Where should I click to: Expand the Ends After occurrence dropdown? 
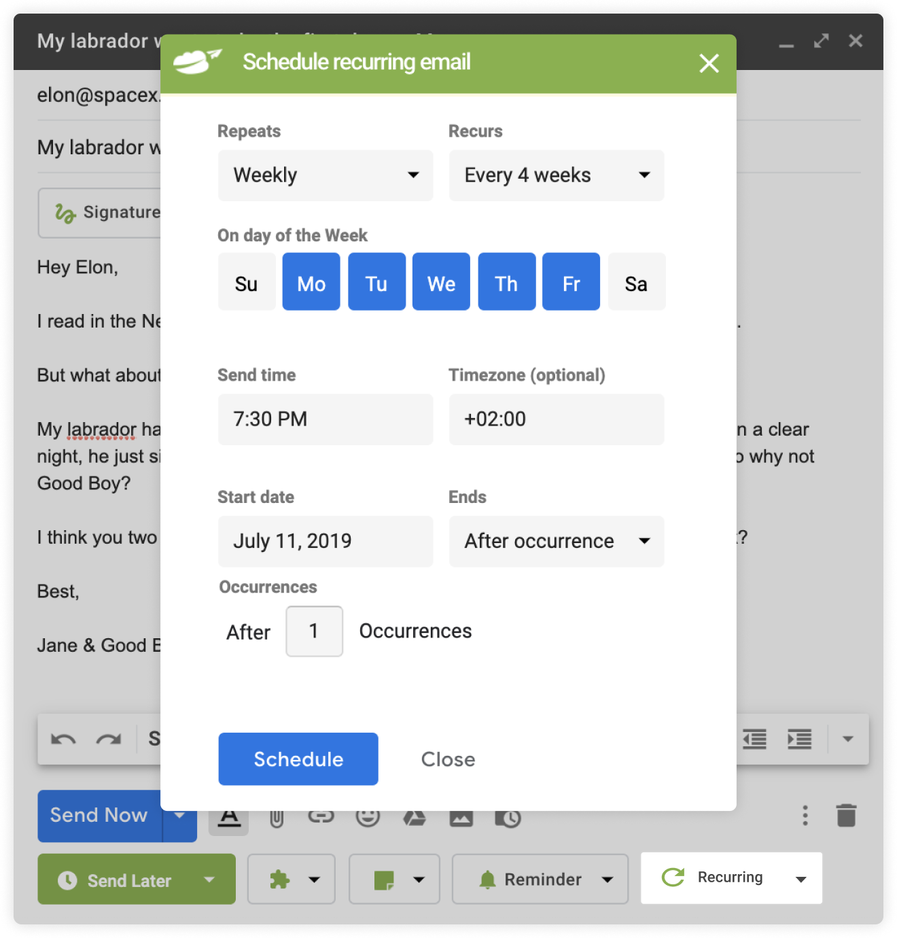click(556, 541)
